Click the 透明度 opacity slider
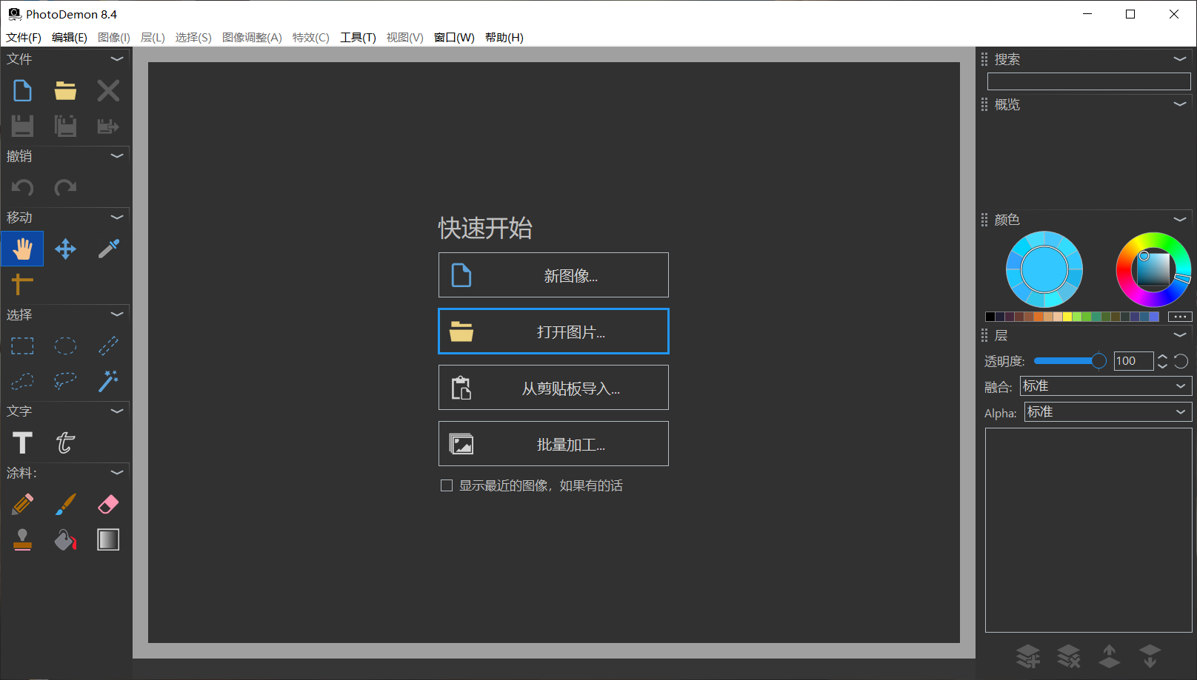The image size is (1197, 680). point(1070,361)
